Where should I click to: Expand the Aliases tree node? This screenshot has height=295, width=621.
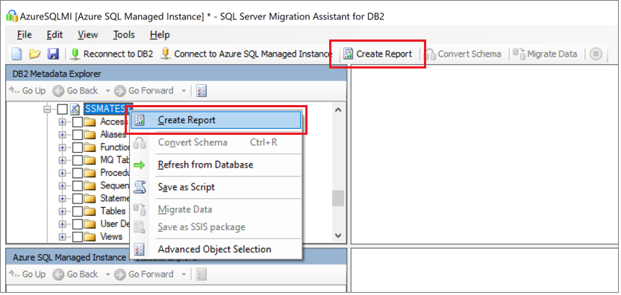[x=62, y=135]
